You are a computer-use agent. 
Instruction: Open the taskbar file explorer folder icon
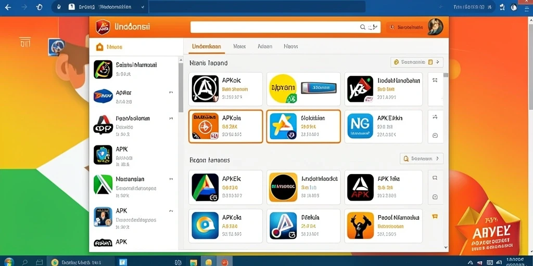pyautogui.click(x=194, y=262)
